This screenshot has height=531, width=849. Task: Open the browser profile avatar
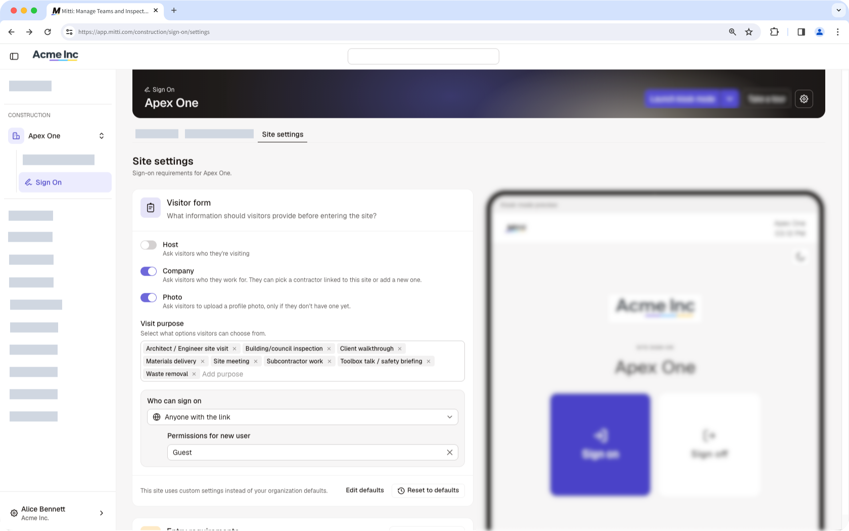click(820, 32)
